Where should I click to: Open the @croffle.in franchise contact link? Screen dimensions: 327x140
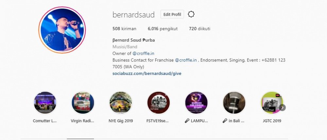click(186, 60)
